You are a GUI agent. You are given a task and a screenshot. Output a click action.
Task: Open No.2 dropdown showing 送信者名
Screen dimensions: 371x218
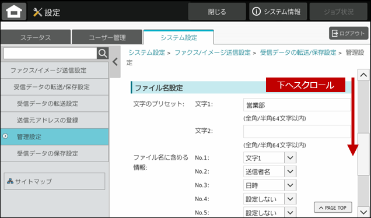tap(269, 171)
